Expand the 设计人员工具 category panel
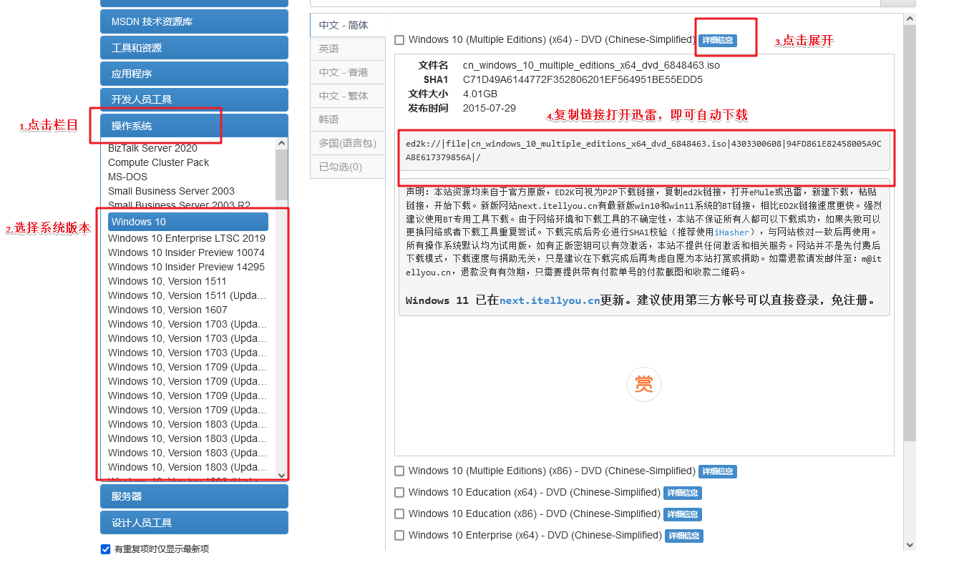 click(x=194, y=523)
